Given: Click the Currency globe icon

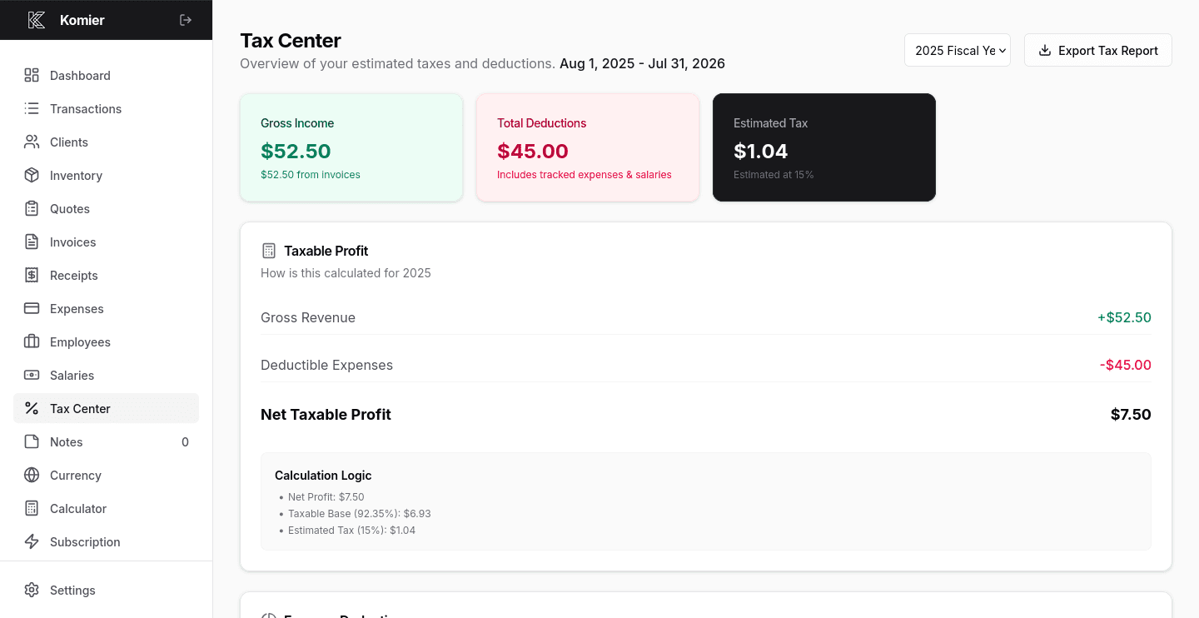Looking at the screenshot, I should [32, 475].
